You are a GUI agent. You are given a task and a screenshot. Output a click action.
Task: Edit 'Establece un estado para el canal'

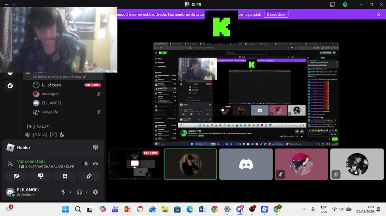[59, 77]
